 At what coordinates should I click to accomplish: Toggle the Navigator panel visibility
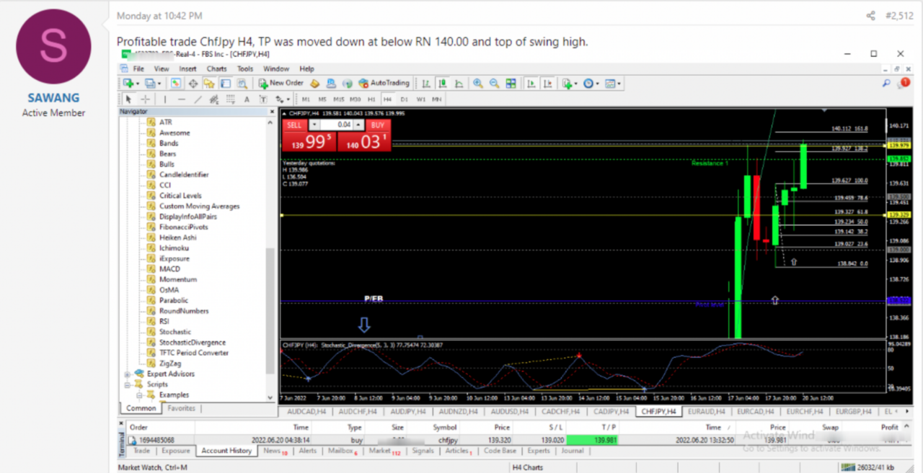coord(209,83)
